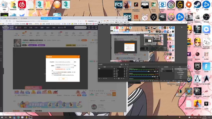
Task: Open the Overwatch desktop shortcut
Action: 171,17
